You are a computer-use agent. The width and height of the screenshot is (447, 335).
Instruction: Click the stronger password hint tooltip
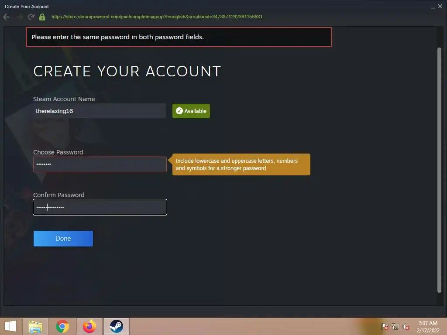(241, 164)
